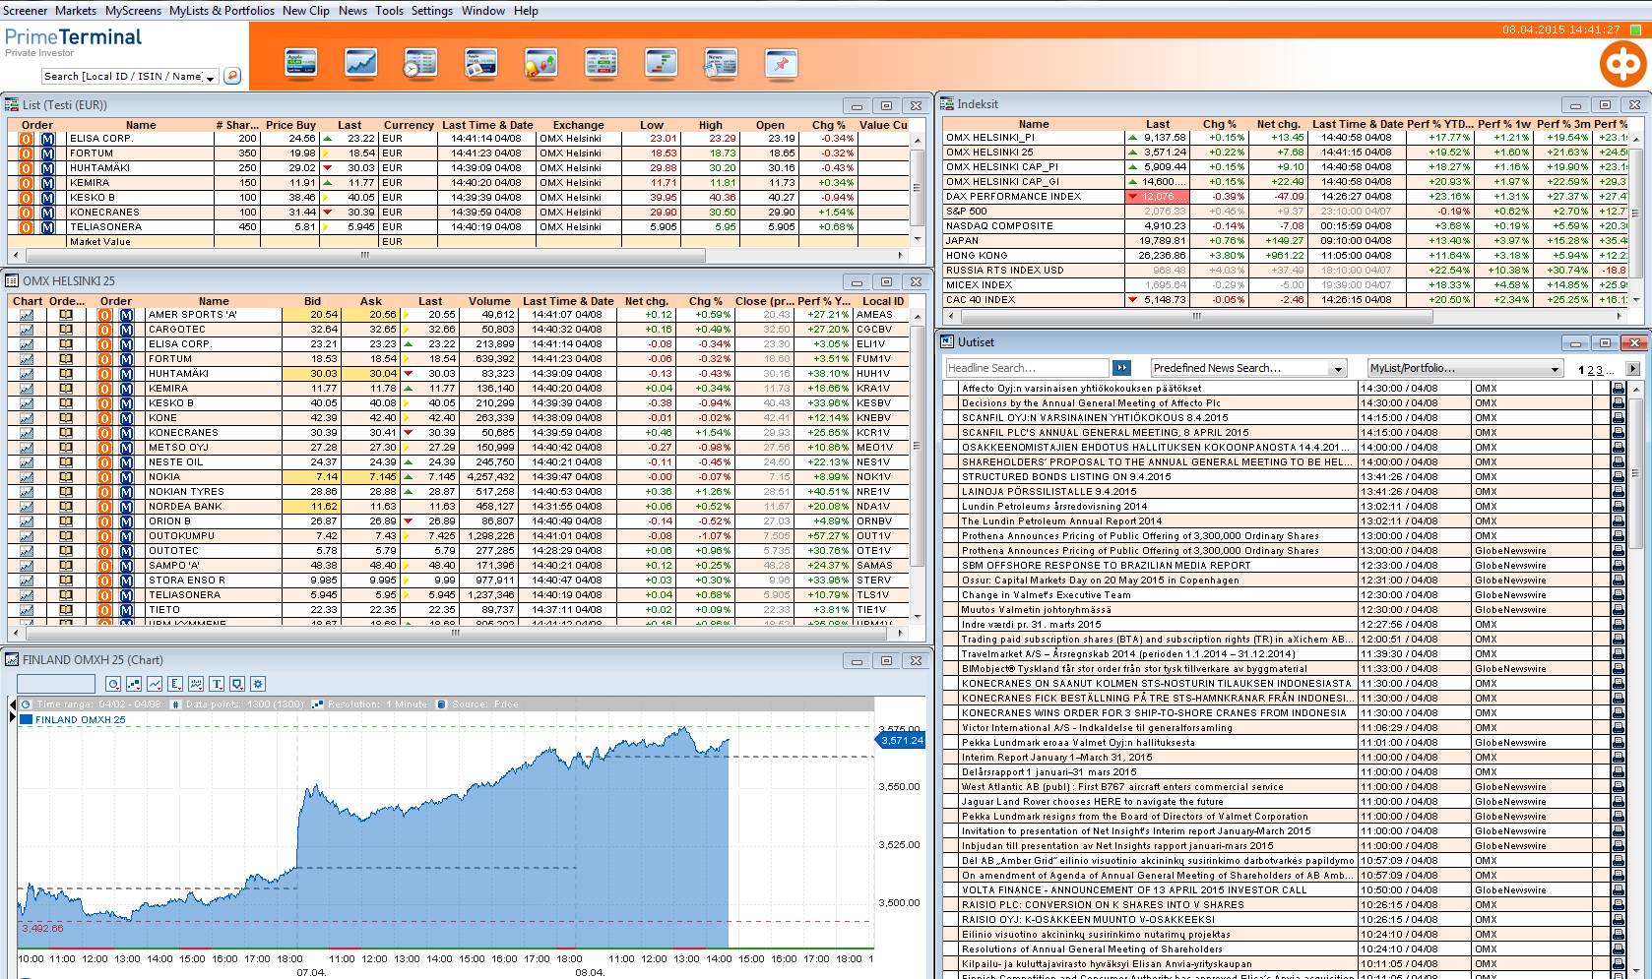This screenshot has height=979, width=1652.
Task: Open the annotation callout tool in chart toolbar
Action: click(237, 684)
